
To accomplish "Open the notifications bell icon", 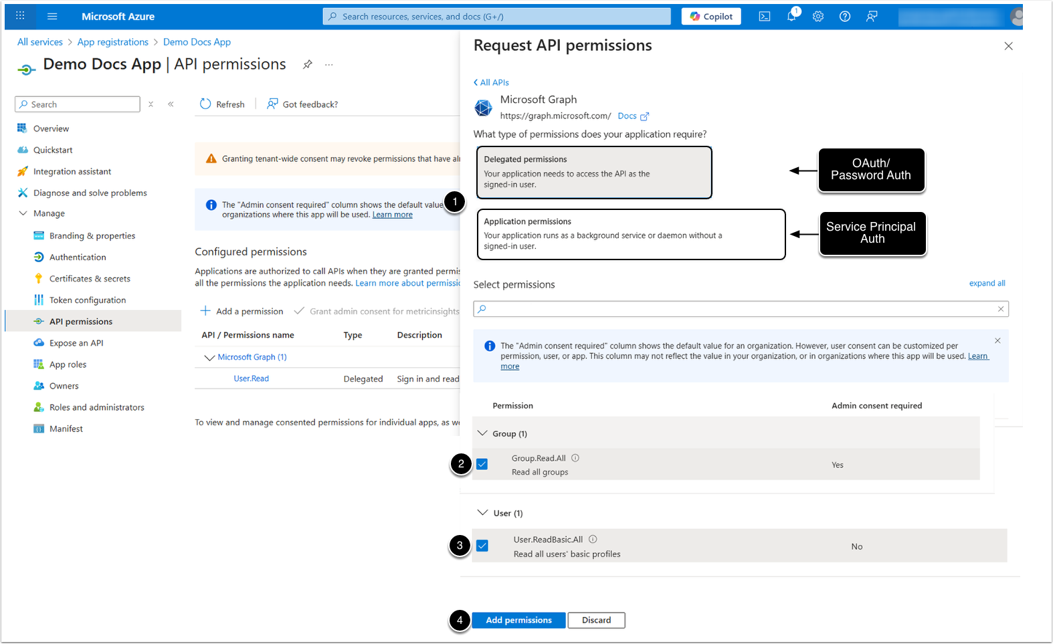I will click(791, 17).
